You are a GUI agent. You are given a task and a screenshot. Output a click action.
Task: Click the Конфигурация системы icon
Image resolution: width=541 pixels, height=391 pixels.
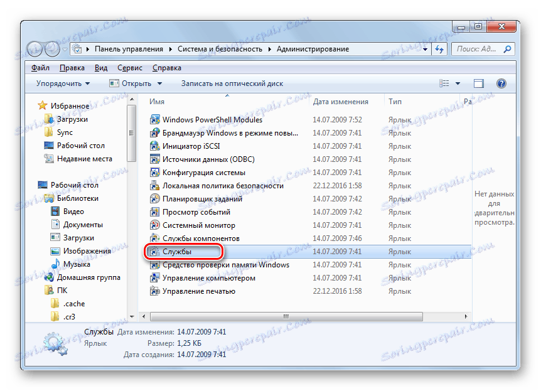[x=154, y=172]
